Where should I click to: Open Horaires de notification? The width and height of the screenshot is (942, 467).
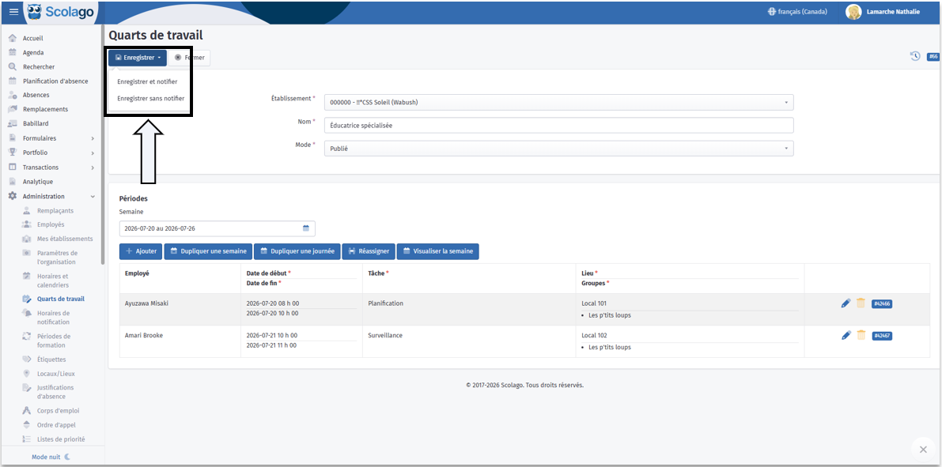(x=54, y=318)
